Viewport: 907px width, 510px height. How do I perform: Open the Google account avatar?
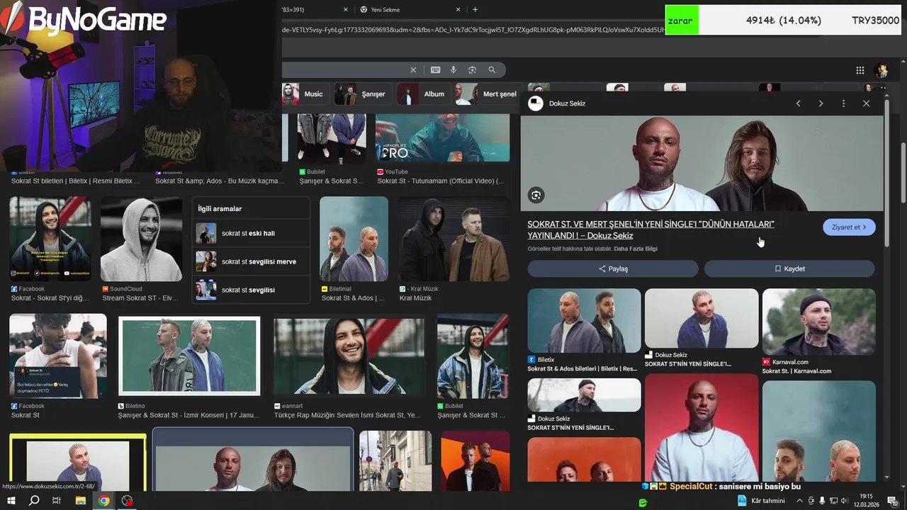click(x=881, y=70)
